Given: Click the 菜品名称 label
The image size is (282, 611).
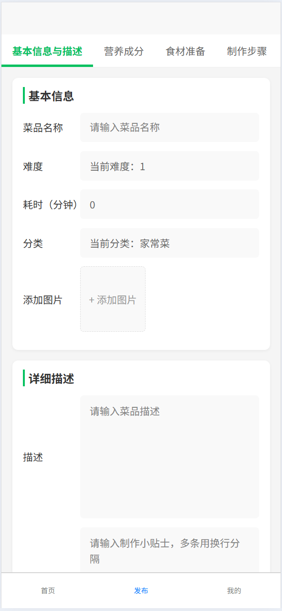Looking at the screenshot, I should (x=43, y=128).
